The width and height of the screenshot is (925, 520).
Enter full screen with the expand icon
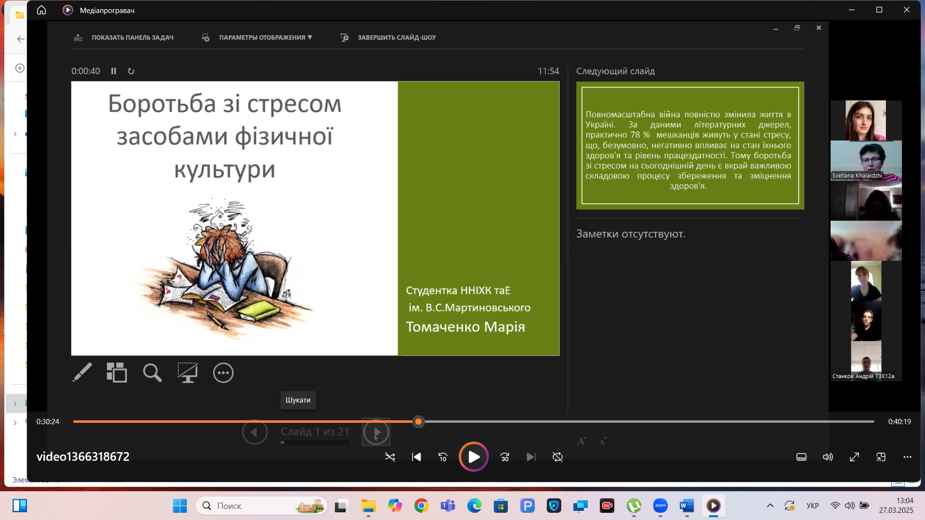coord(854,457)
